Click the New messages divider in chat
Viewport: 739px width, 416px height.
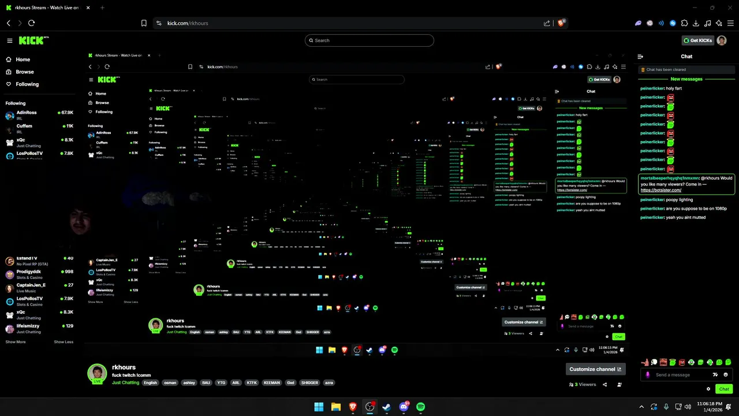click(x=686, y=79)
